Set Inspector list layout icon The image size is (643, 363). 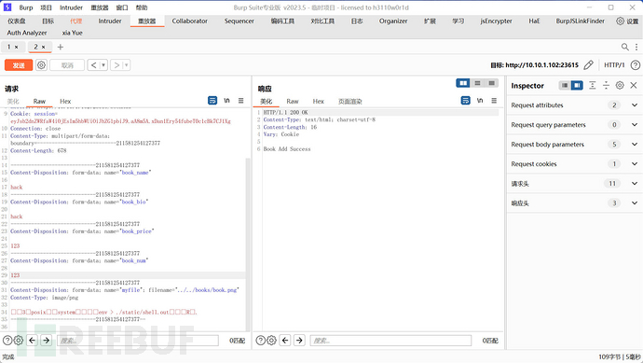tap(565, 85)
